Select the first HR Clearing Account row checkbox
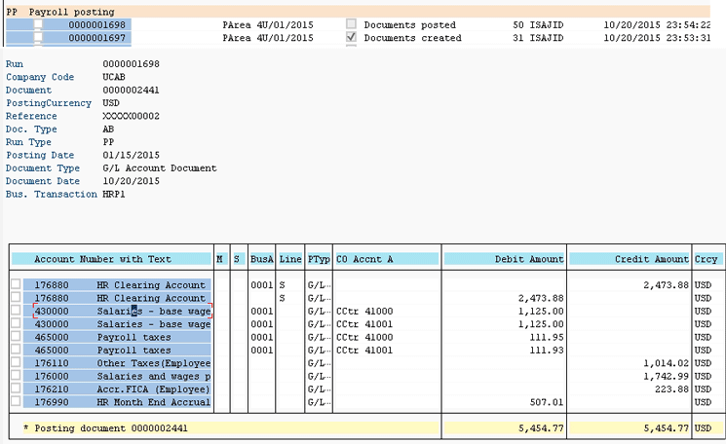 click(16, 284)
